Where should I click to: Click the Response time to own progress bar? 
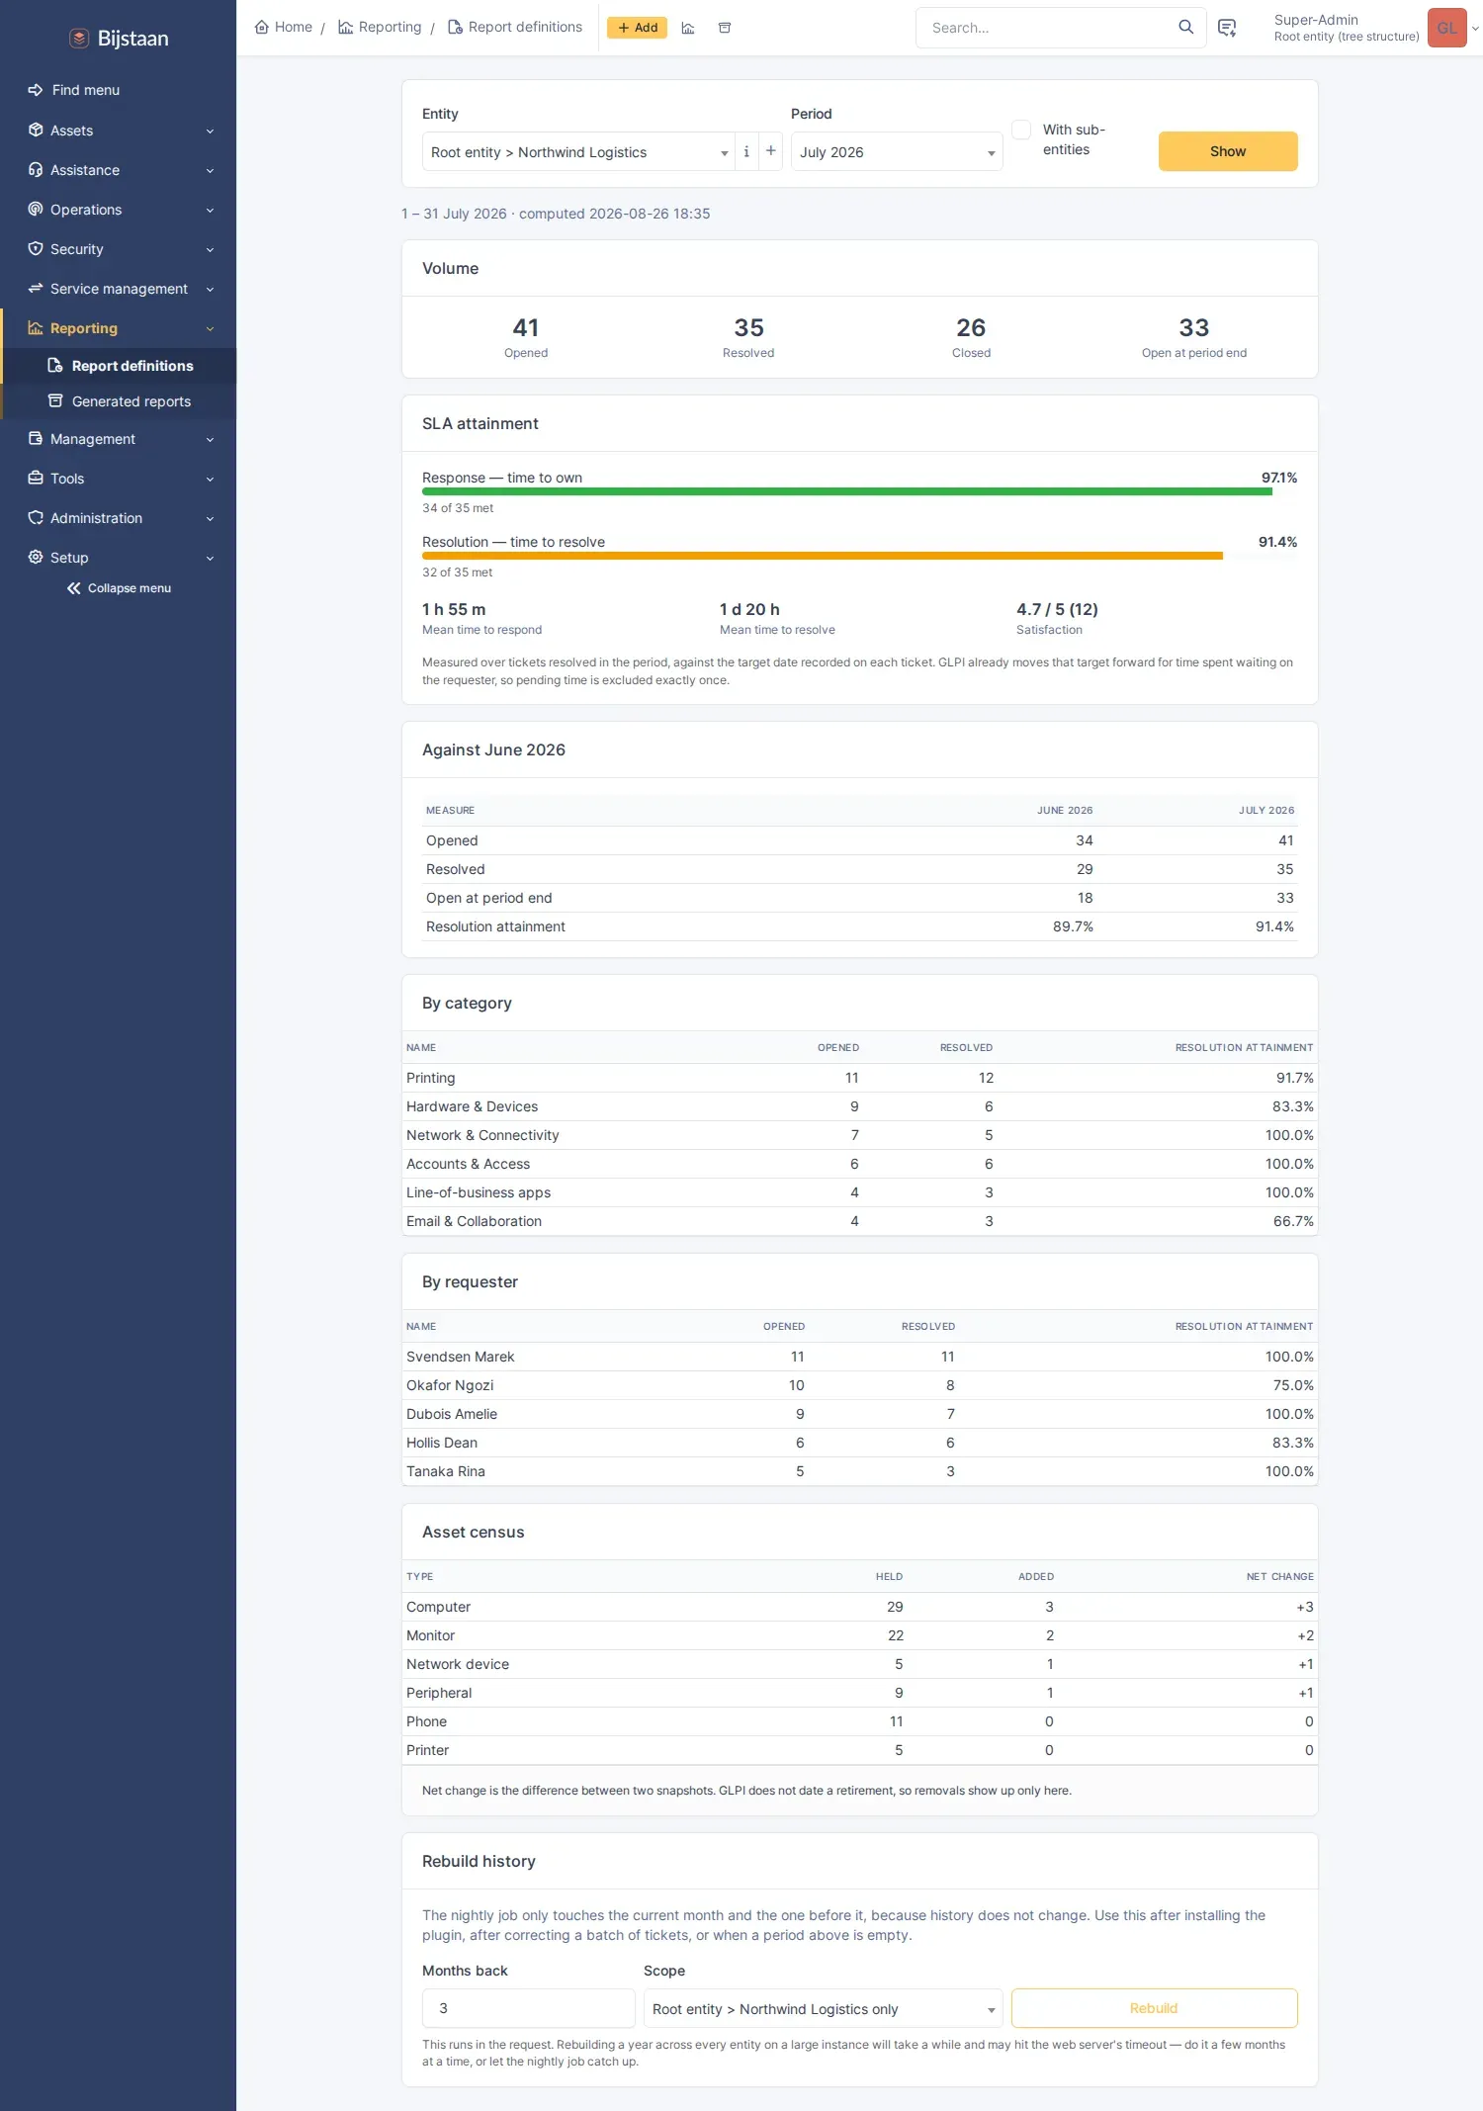pos(859,491)
